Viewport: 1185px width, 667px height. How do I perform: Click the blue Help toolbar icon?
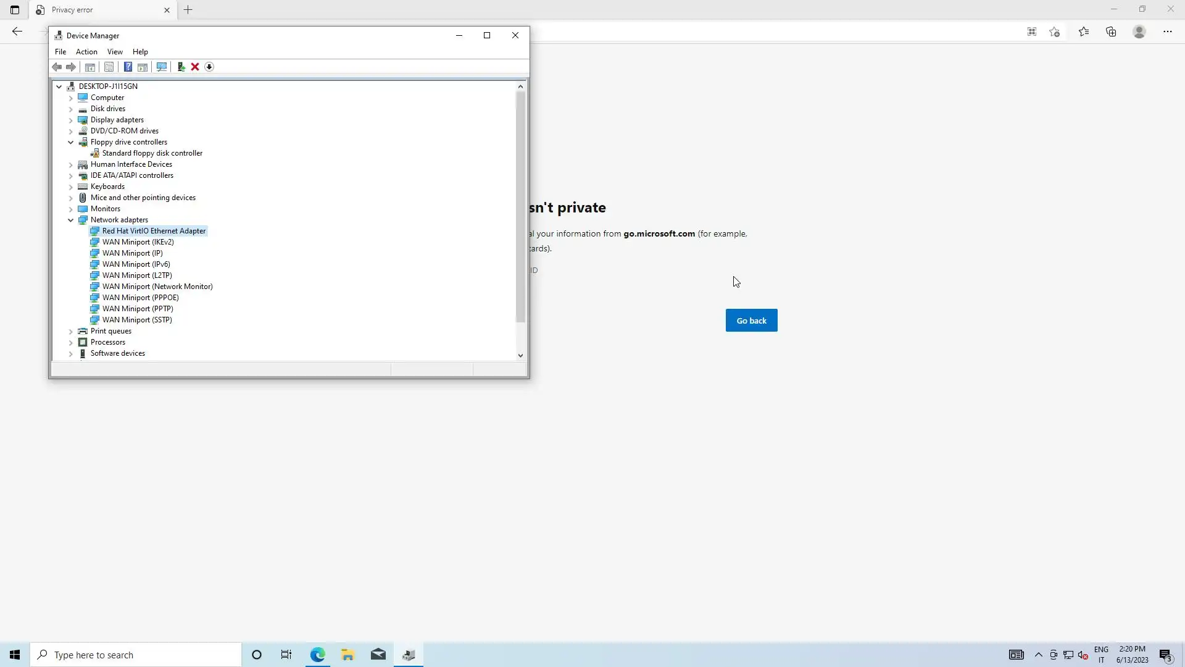[128, 67]
